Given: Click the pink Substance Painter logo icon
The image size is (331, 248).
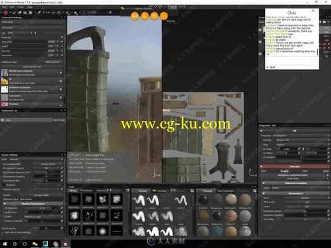Looking at the screenshot, I should [5, 13].
